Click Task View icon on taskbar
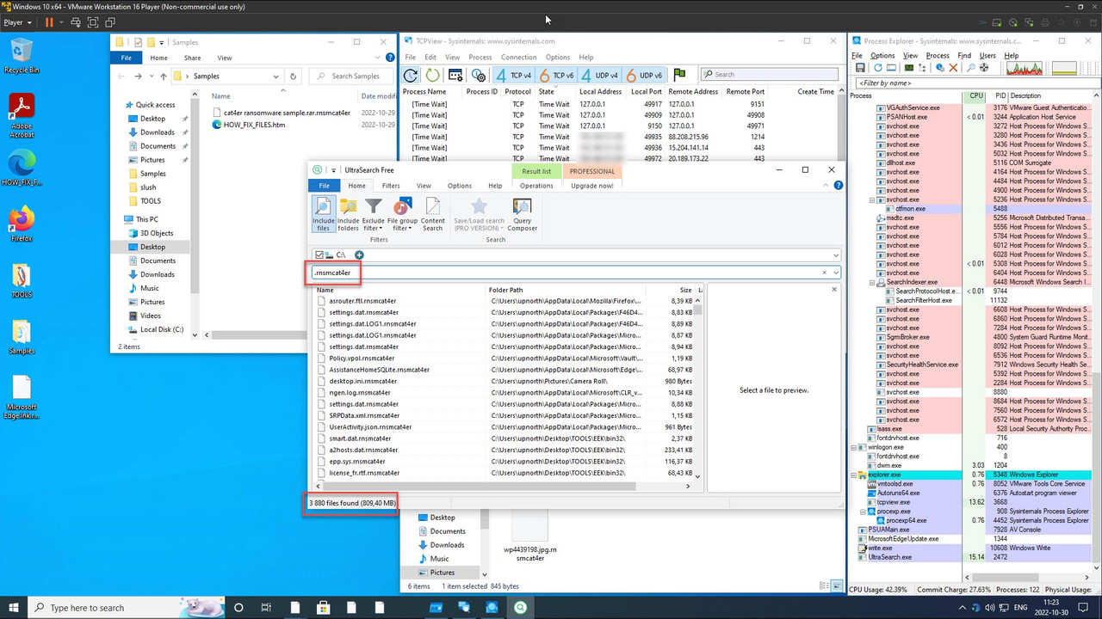The image size is (1102, 619). tap(266, 607)
